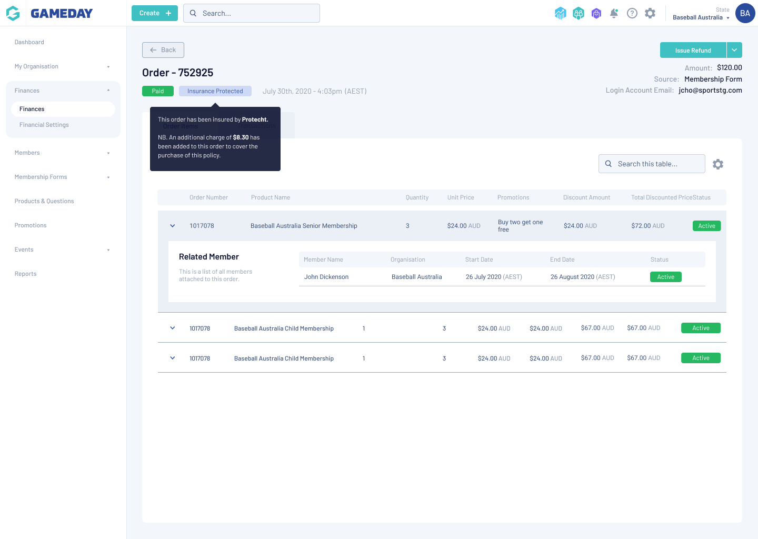Image resolution: width=758 pixels, height=539 pixels.
Task: Expand the first Child Membership row
Action: coord(173,328)
